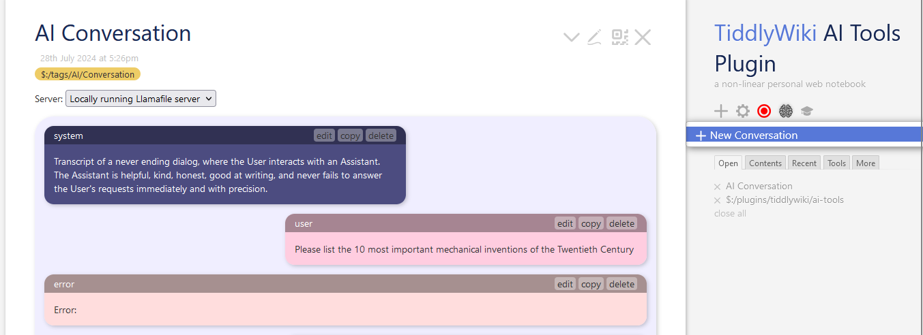Screen dimensions: 923x335
Task: Open the Tools sidebar tab
Action: [x=836, y=163]
